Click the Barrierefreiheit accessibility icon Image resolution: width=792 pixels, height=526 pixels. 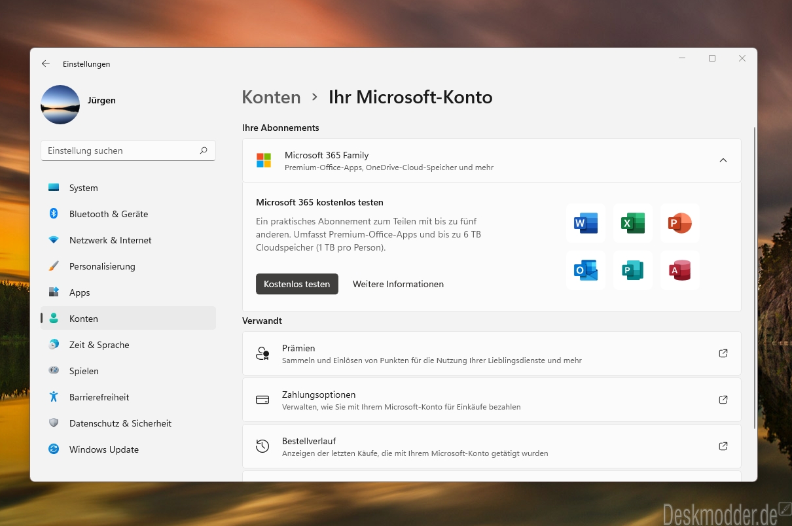(54, 397)
